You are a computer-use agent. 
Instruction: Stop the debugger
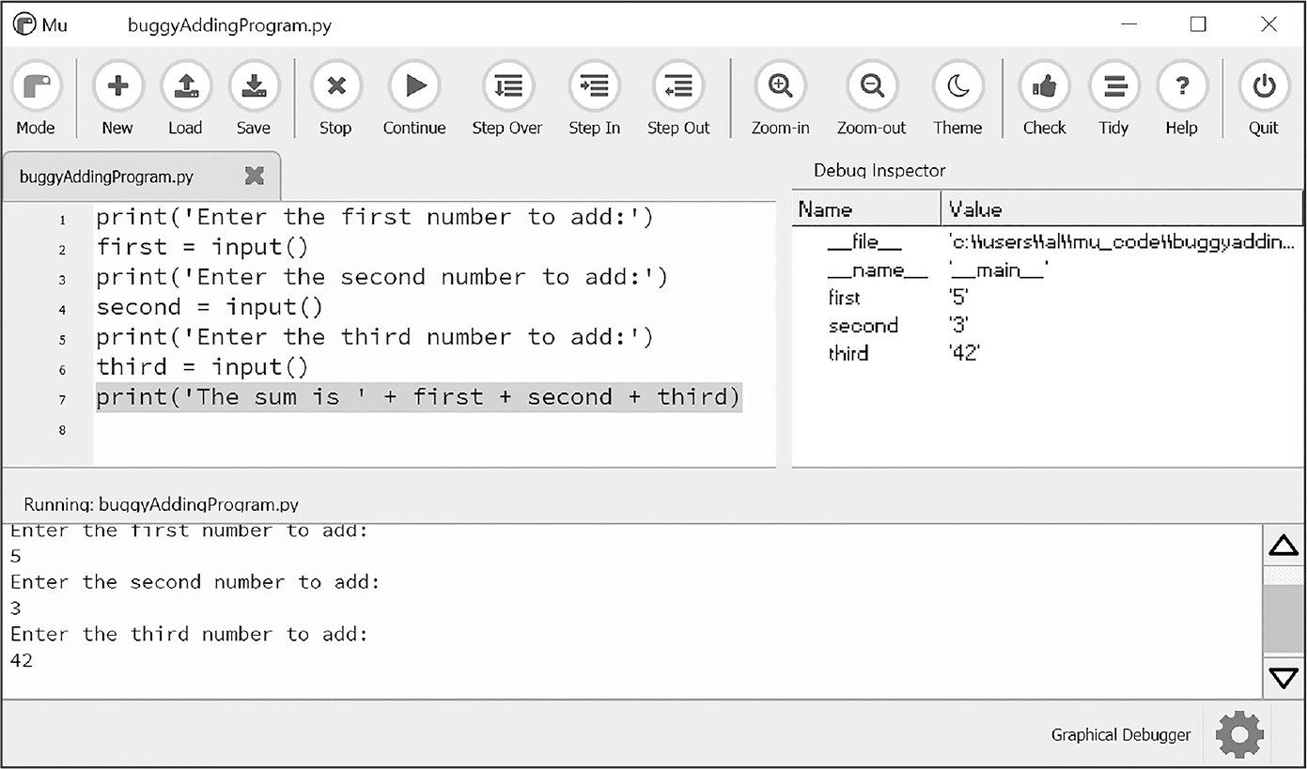point(335,100)
